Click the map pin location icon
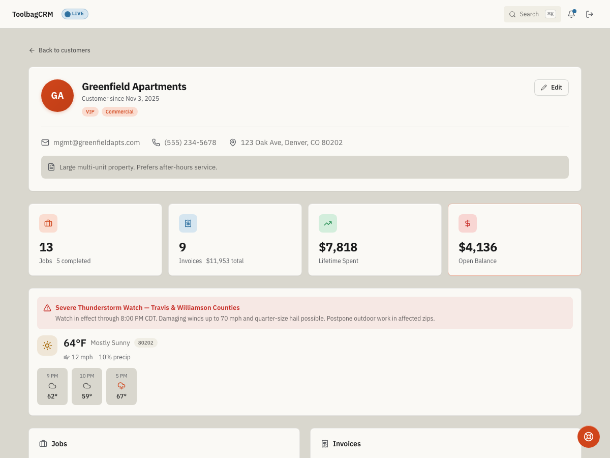Screen dimensions: 610x458 (x=233, y=142)
